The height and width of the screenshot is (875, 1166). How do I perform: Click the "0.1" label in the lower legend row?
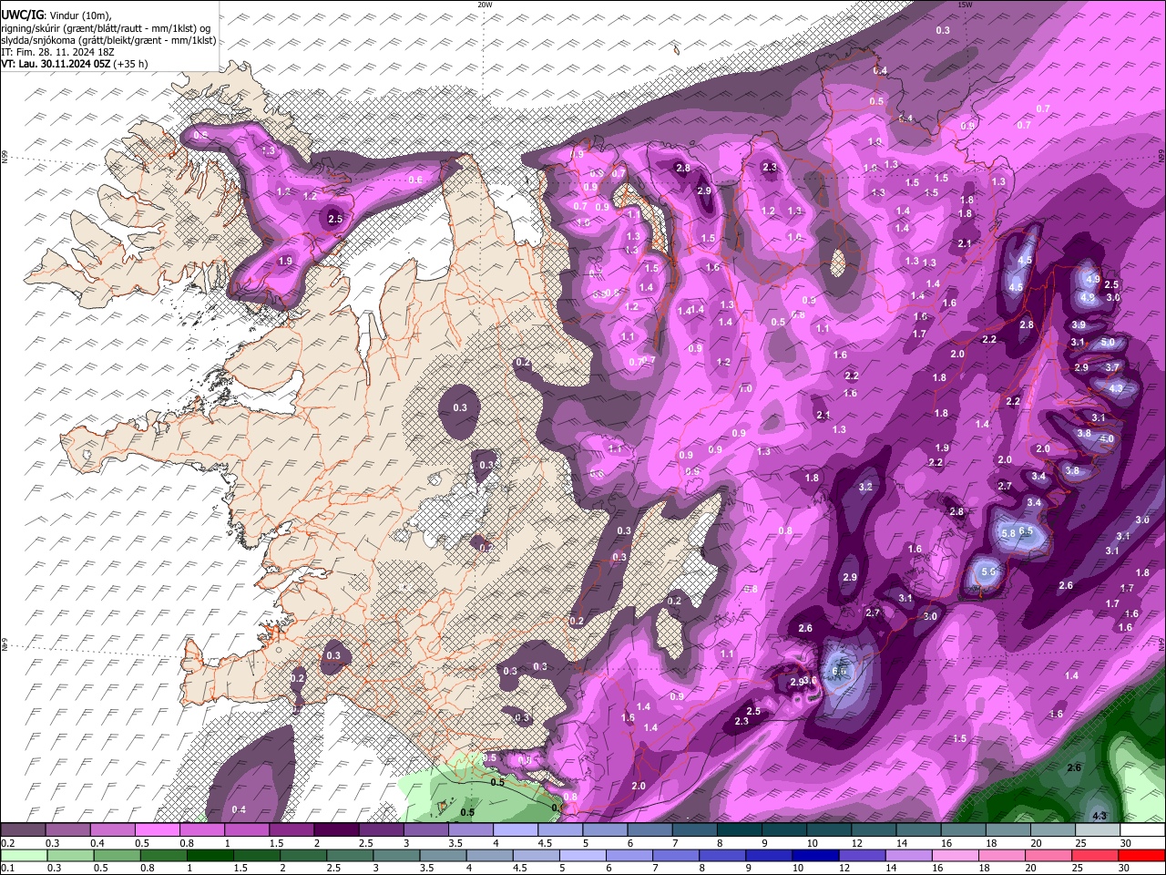click(x=7, y=868)
